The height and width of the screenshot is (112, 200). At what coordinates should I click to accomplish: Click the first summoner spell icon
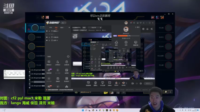coord(106,93)
